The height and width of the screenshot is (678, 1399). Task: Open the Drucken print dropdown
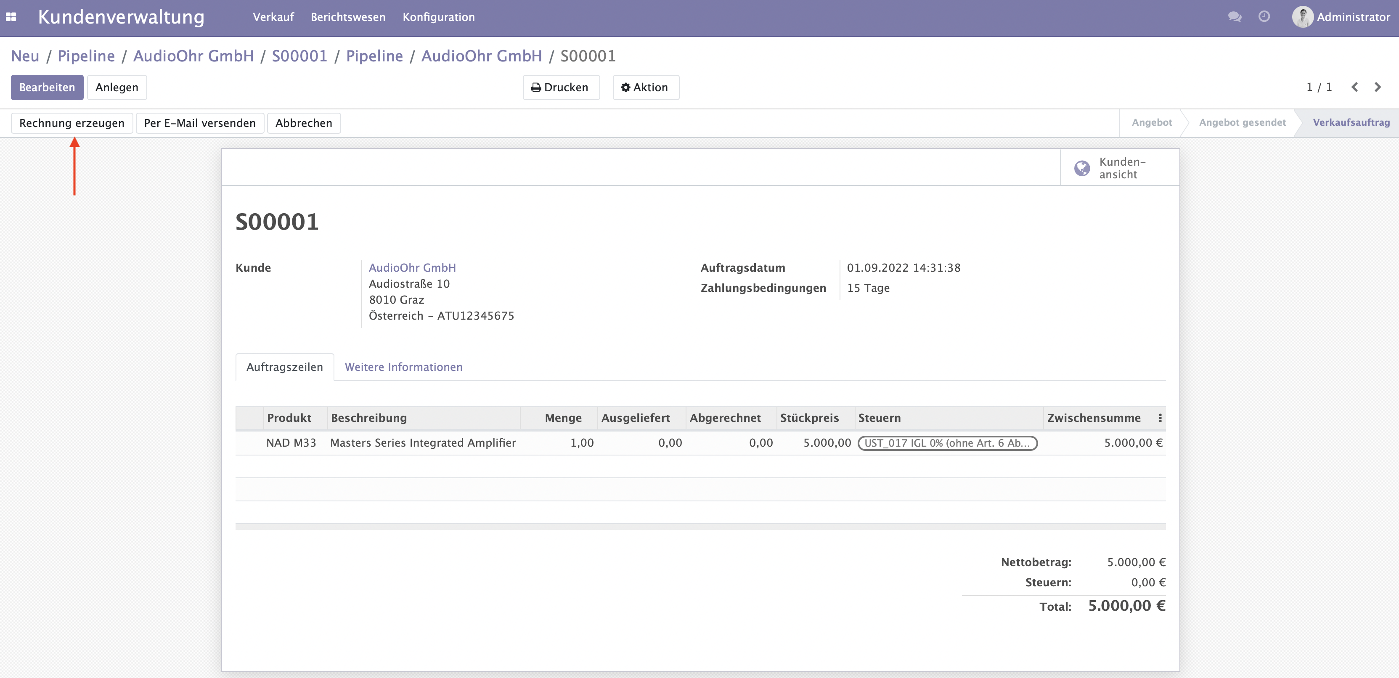pos(561,87)
